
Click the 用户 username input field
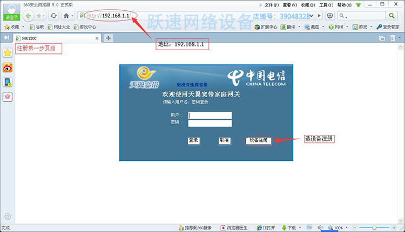[x=210, y=115]
